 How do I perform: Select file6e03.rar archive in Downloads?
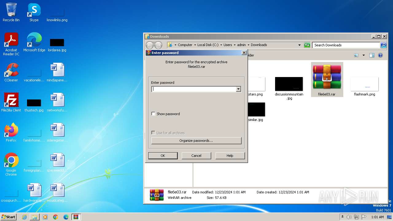(x=327, y=79)
